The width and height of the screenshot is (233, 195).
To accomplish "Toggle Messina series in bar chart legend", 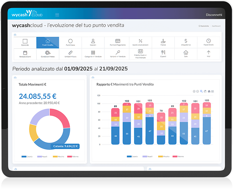I will [164, 156].
